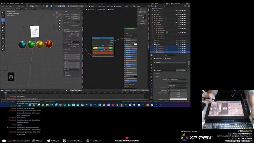
Task: Switch perspective/orthographic with the grid gizmo
Action: coord(60,29)
